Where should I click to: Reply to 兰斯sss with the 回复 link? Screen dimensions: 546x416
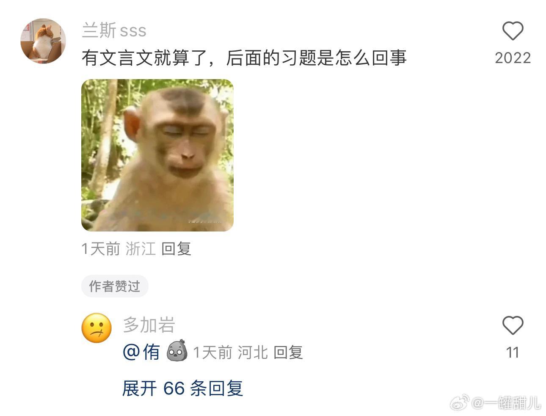click(x=176, y=249)
